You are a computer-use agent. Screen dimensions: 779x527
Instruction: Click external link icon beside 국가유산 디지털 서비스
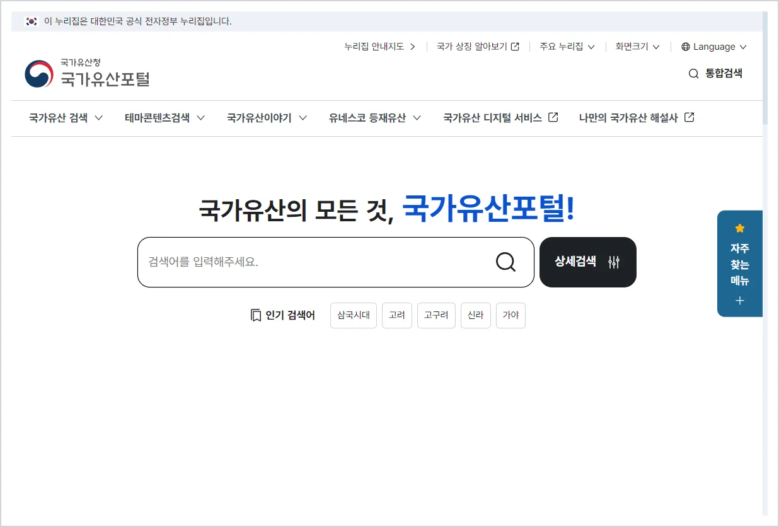(x=553, y=117)
